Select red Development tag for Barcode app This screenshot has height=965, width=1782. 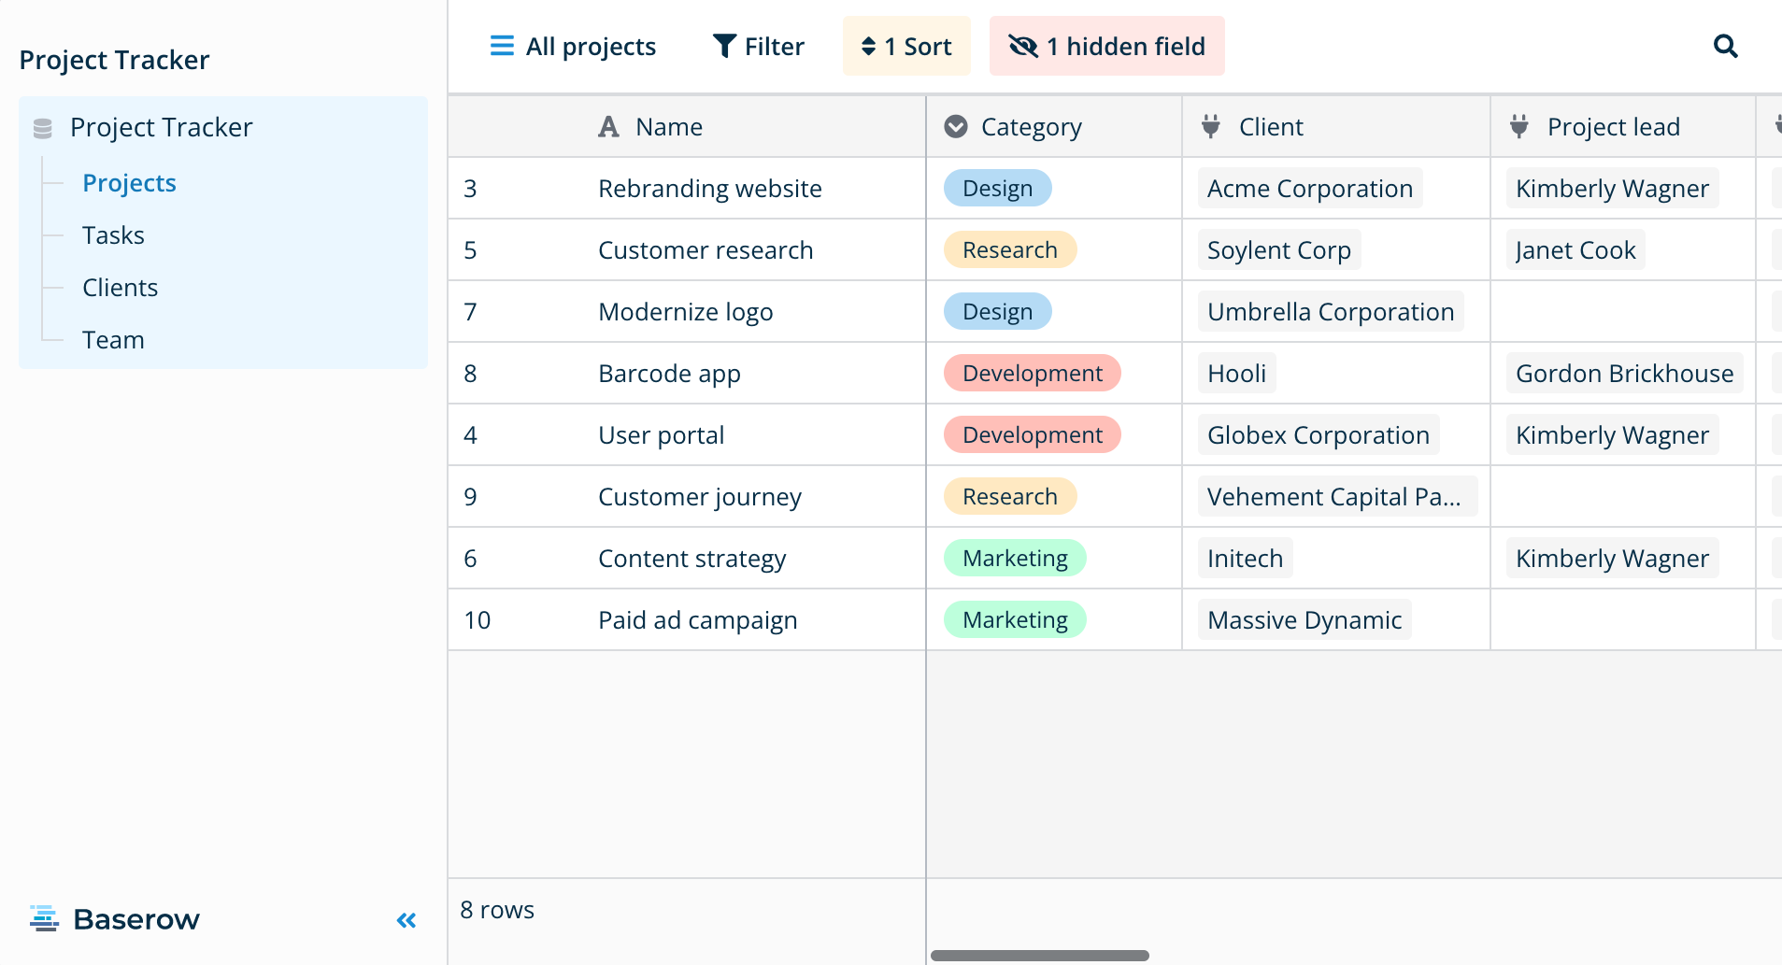[1032, 374]
